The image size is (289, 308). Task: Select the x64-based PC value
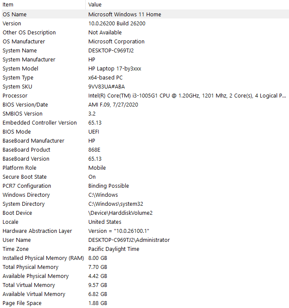point(105,78)
